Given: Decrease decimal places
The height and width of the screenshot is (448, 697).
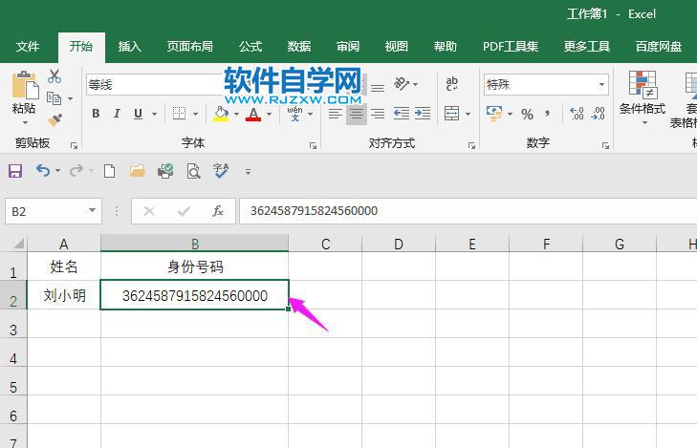Looking at the screenshot, I should (598, 114).
